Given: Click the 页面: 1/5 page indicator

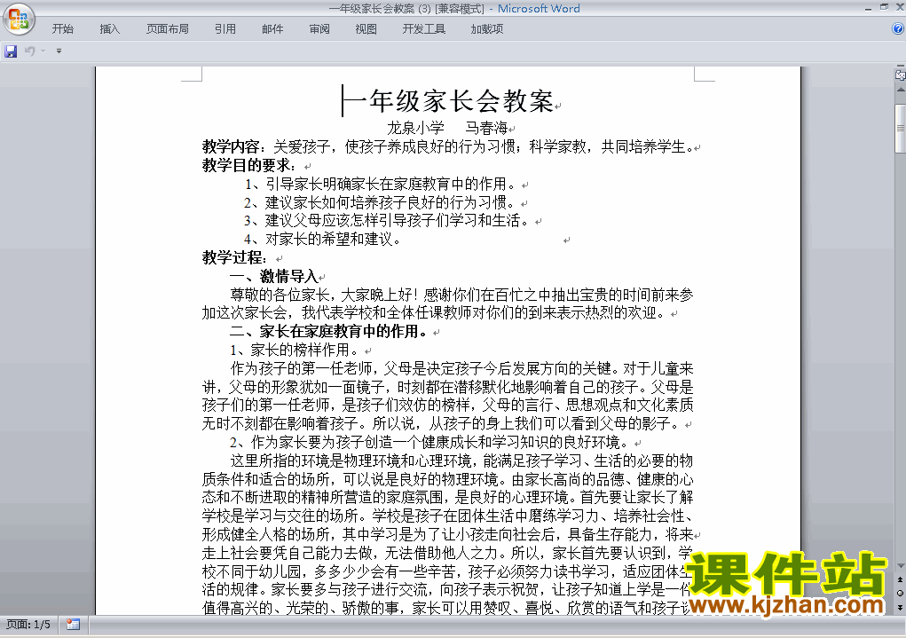Looking at the screenshot, I should pos(28,625).
